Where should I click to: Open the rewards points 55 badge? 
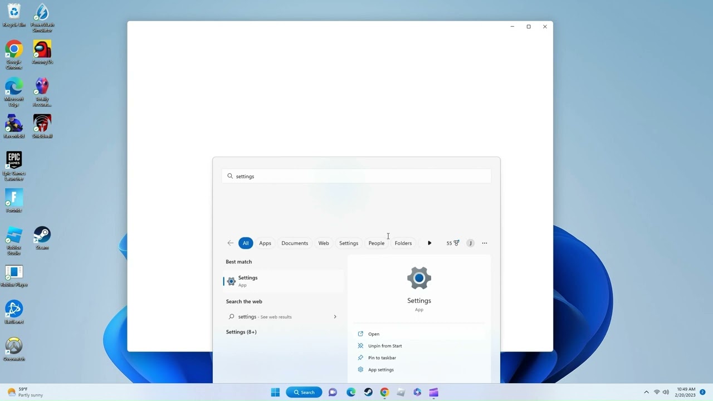coord(453,243)
